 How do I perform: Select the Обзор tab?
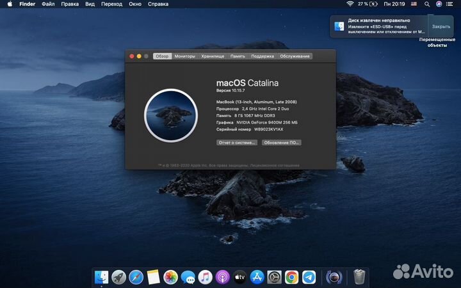coord(162,56)
